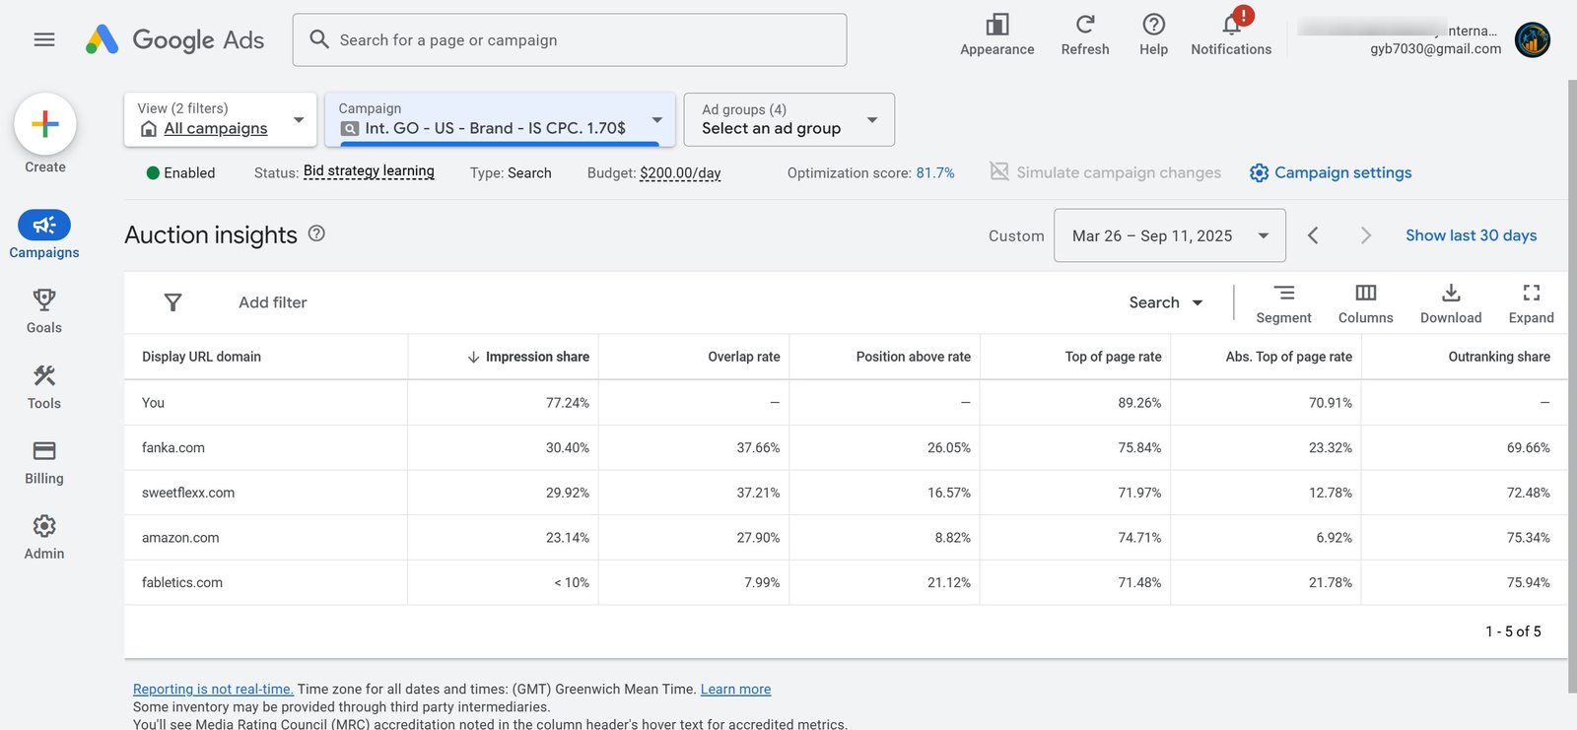The height and width of the screenshot is (730, 1577).
Task: Download the auction insights report
Action: point(1451,303)
